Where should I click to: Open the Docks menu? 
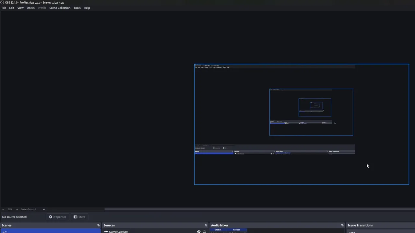click(30, 8)
